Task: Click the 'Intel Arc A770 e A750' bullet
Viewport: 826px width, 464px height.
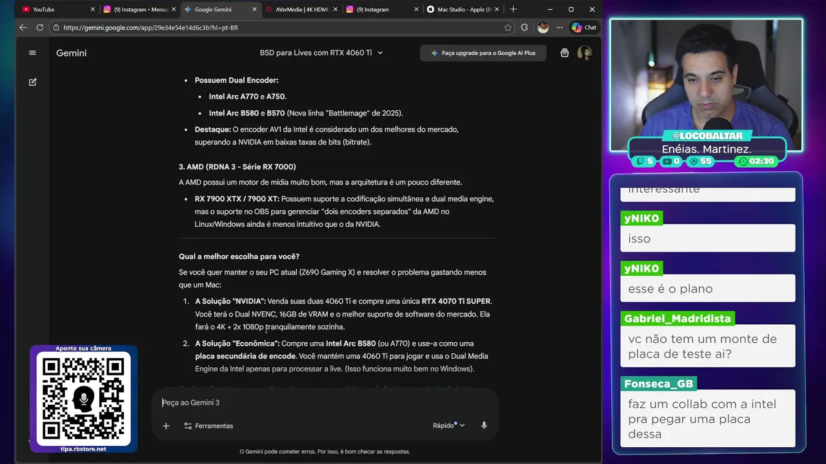Action: [247, 97]
